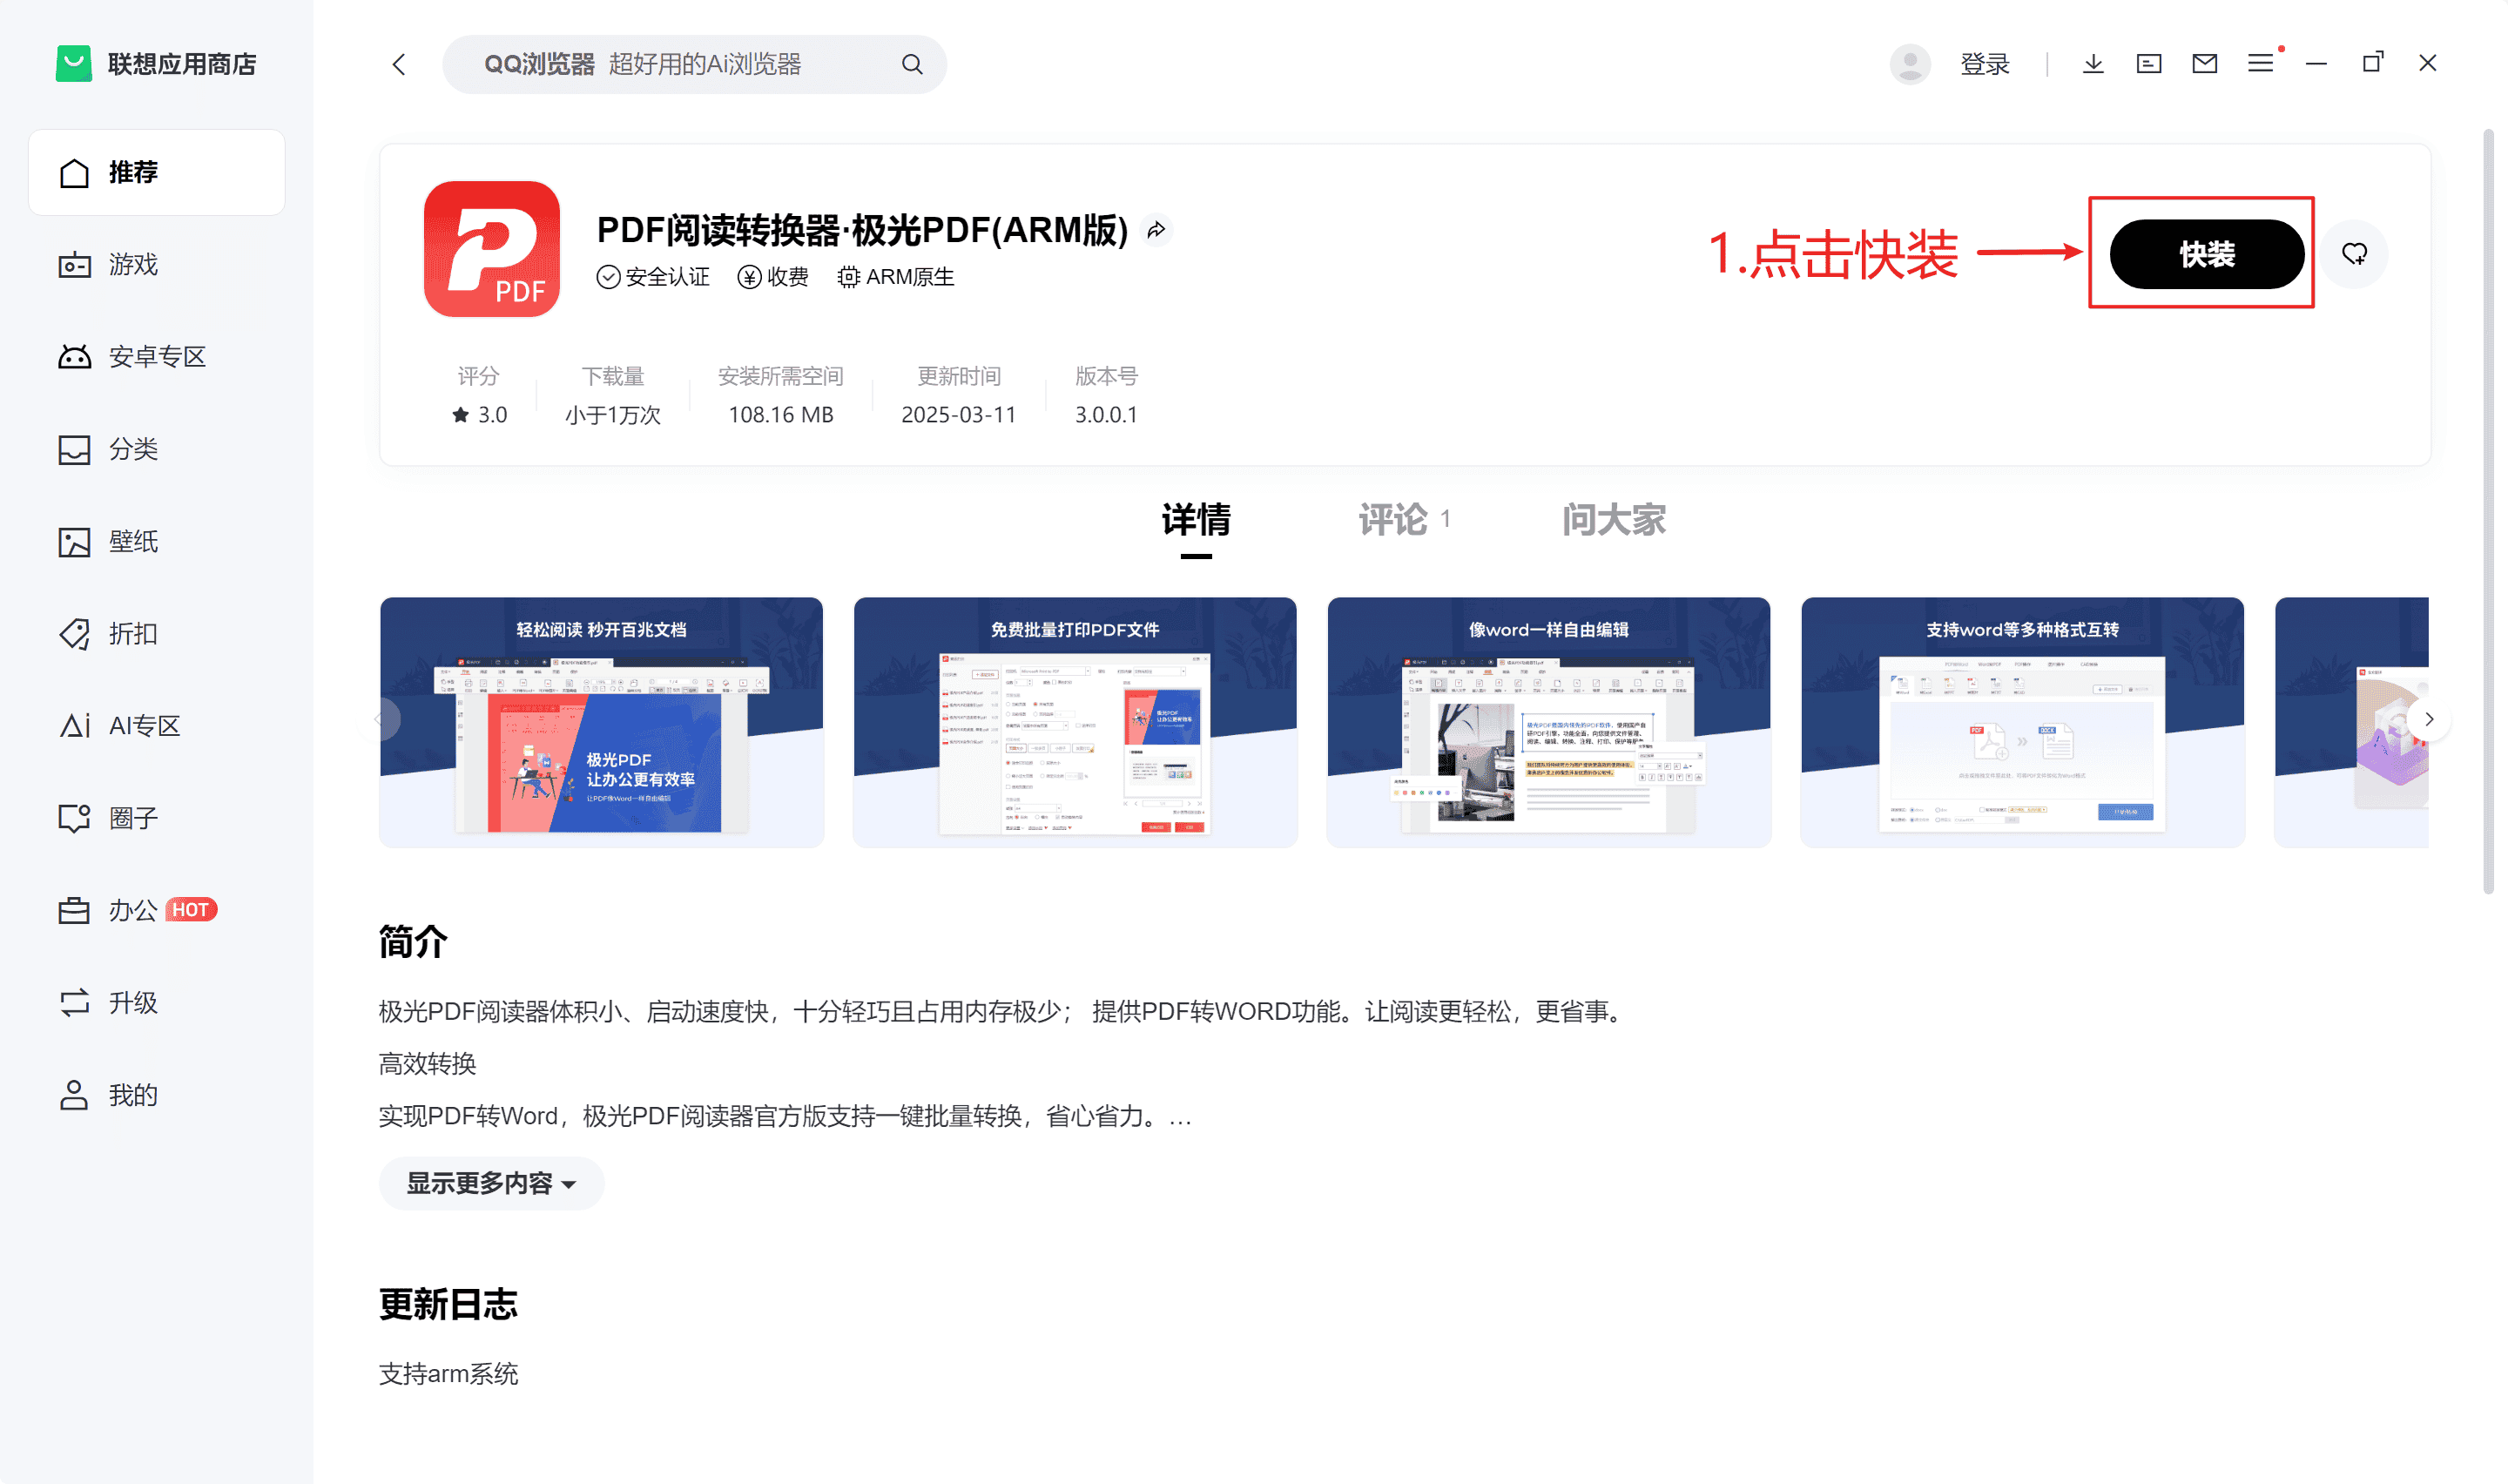The image size is (2508, 1484).
Task: Open the mail messages icon
Action: click(x=2204, y=64)
